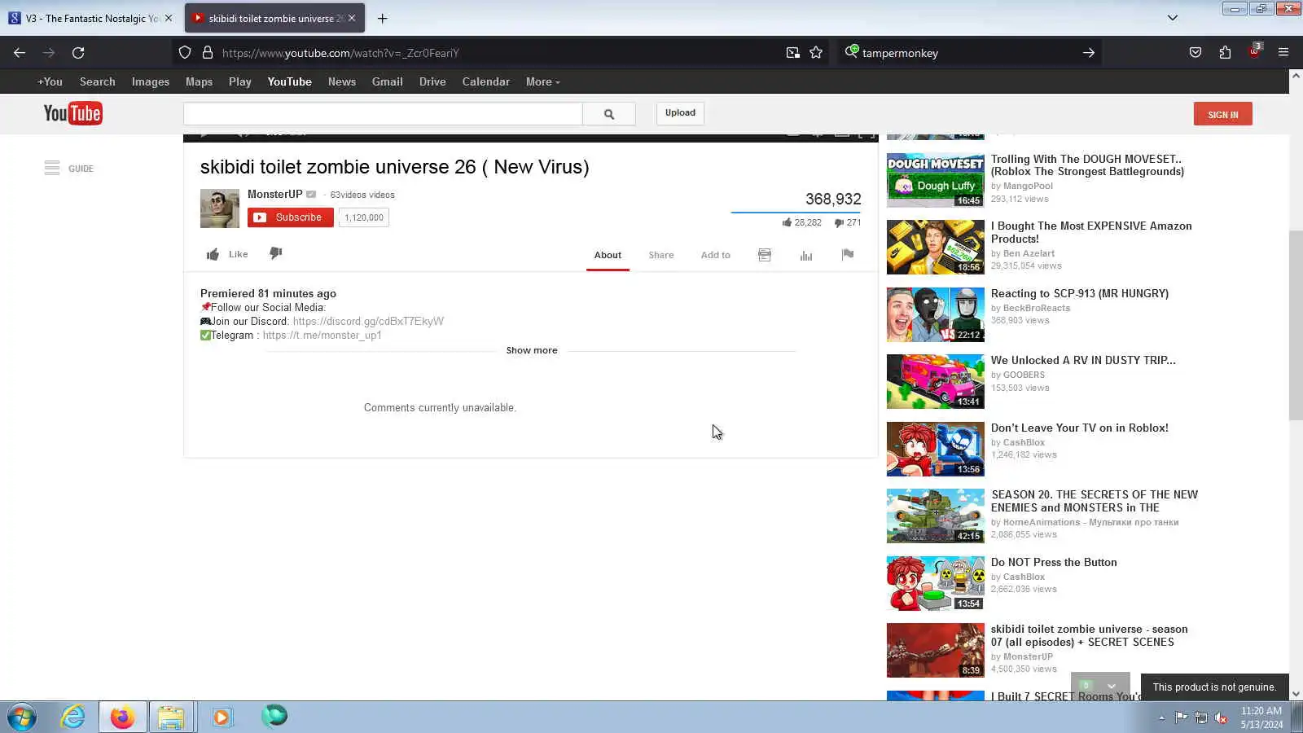Open the Dough Moveset video thumbnail
This screenshot has height=733, width=1303.
tap(936, 180)
